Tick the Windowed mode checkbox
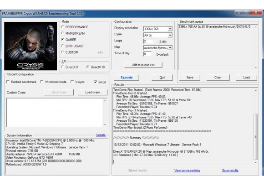 coord(42,82)
